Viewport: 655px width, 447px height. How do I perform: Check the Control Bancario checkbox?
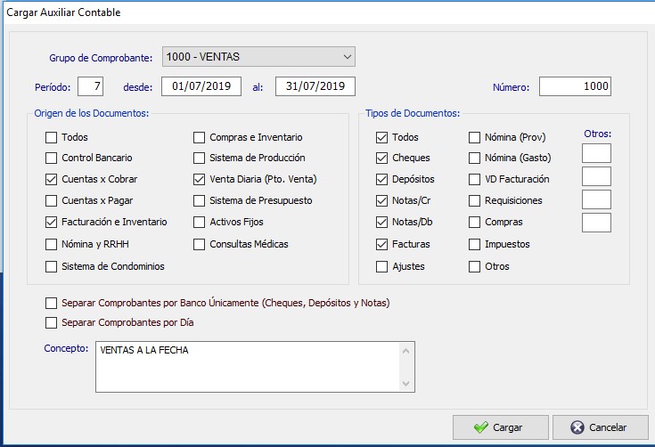[51, 158]
